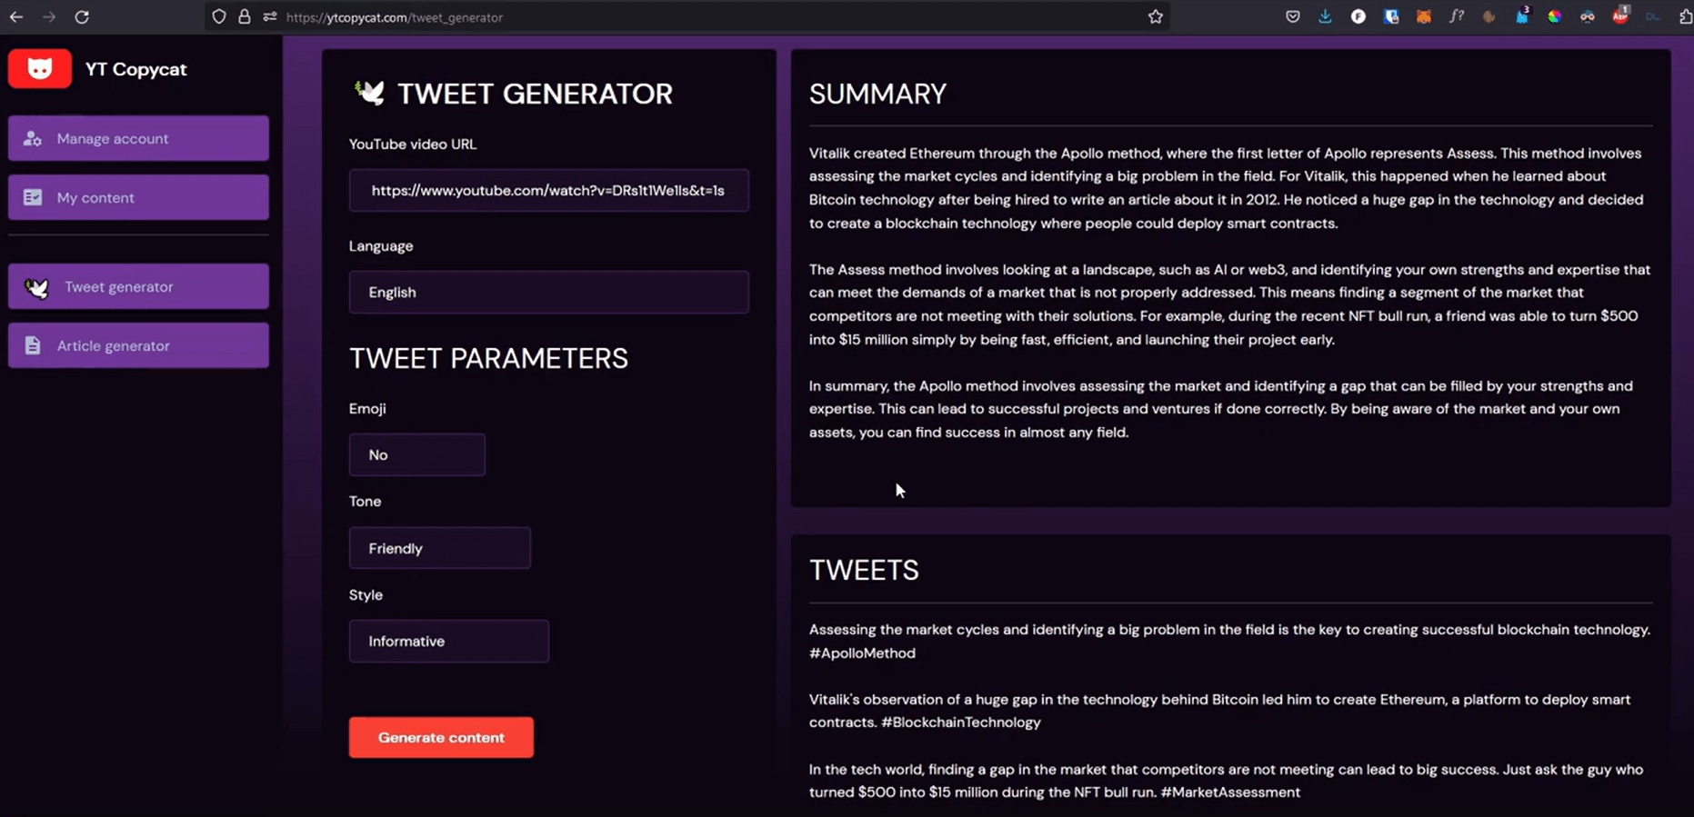The image size is (1694, 817).
Task: Click the YT Copycat cat logo
Action: pyautogui.click(x=40, y=69)
